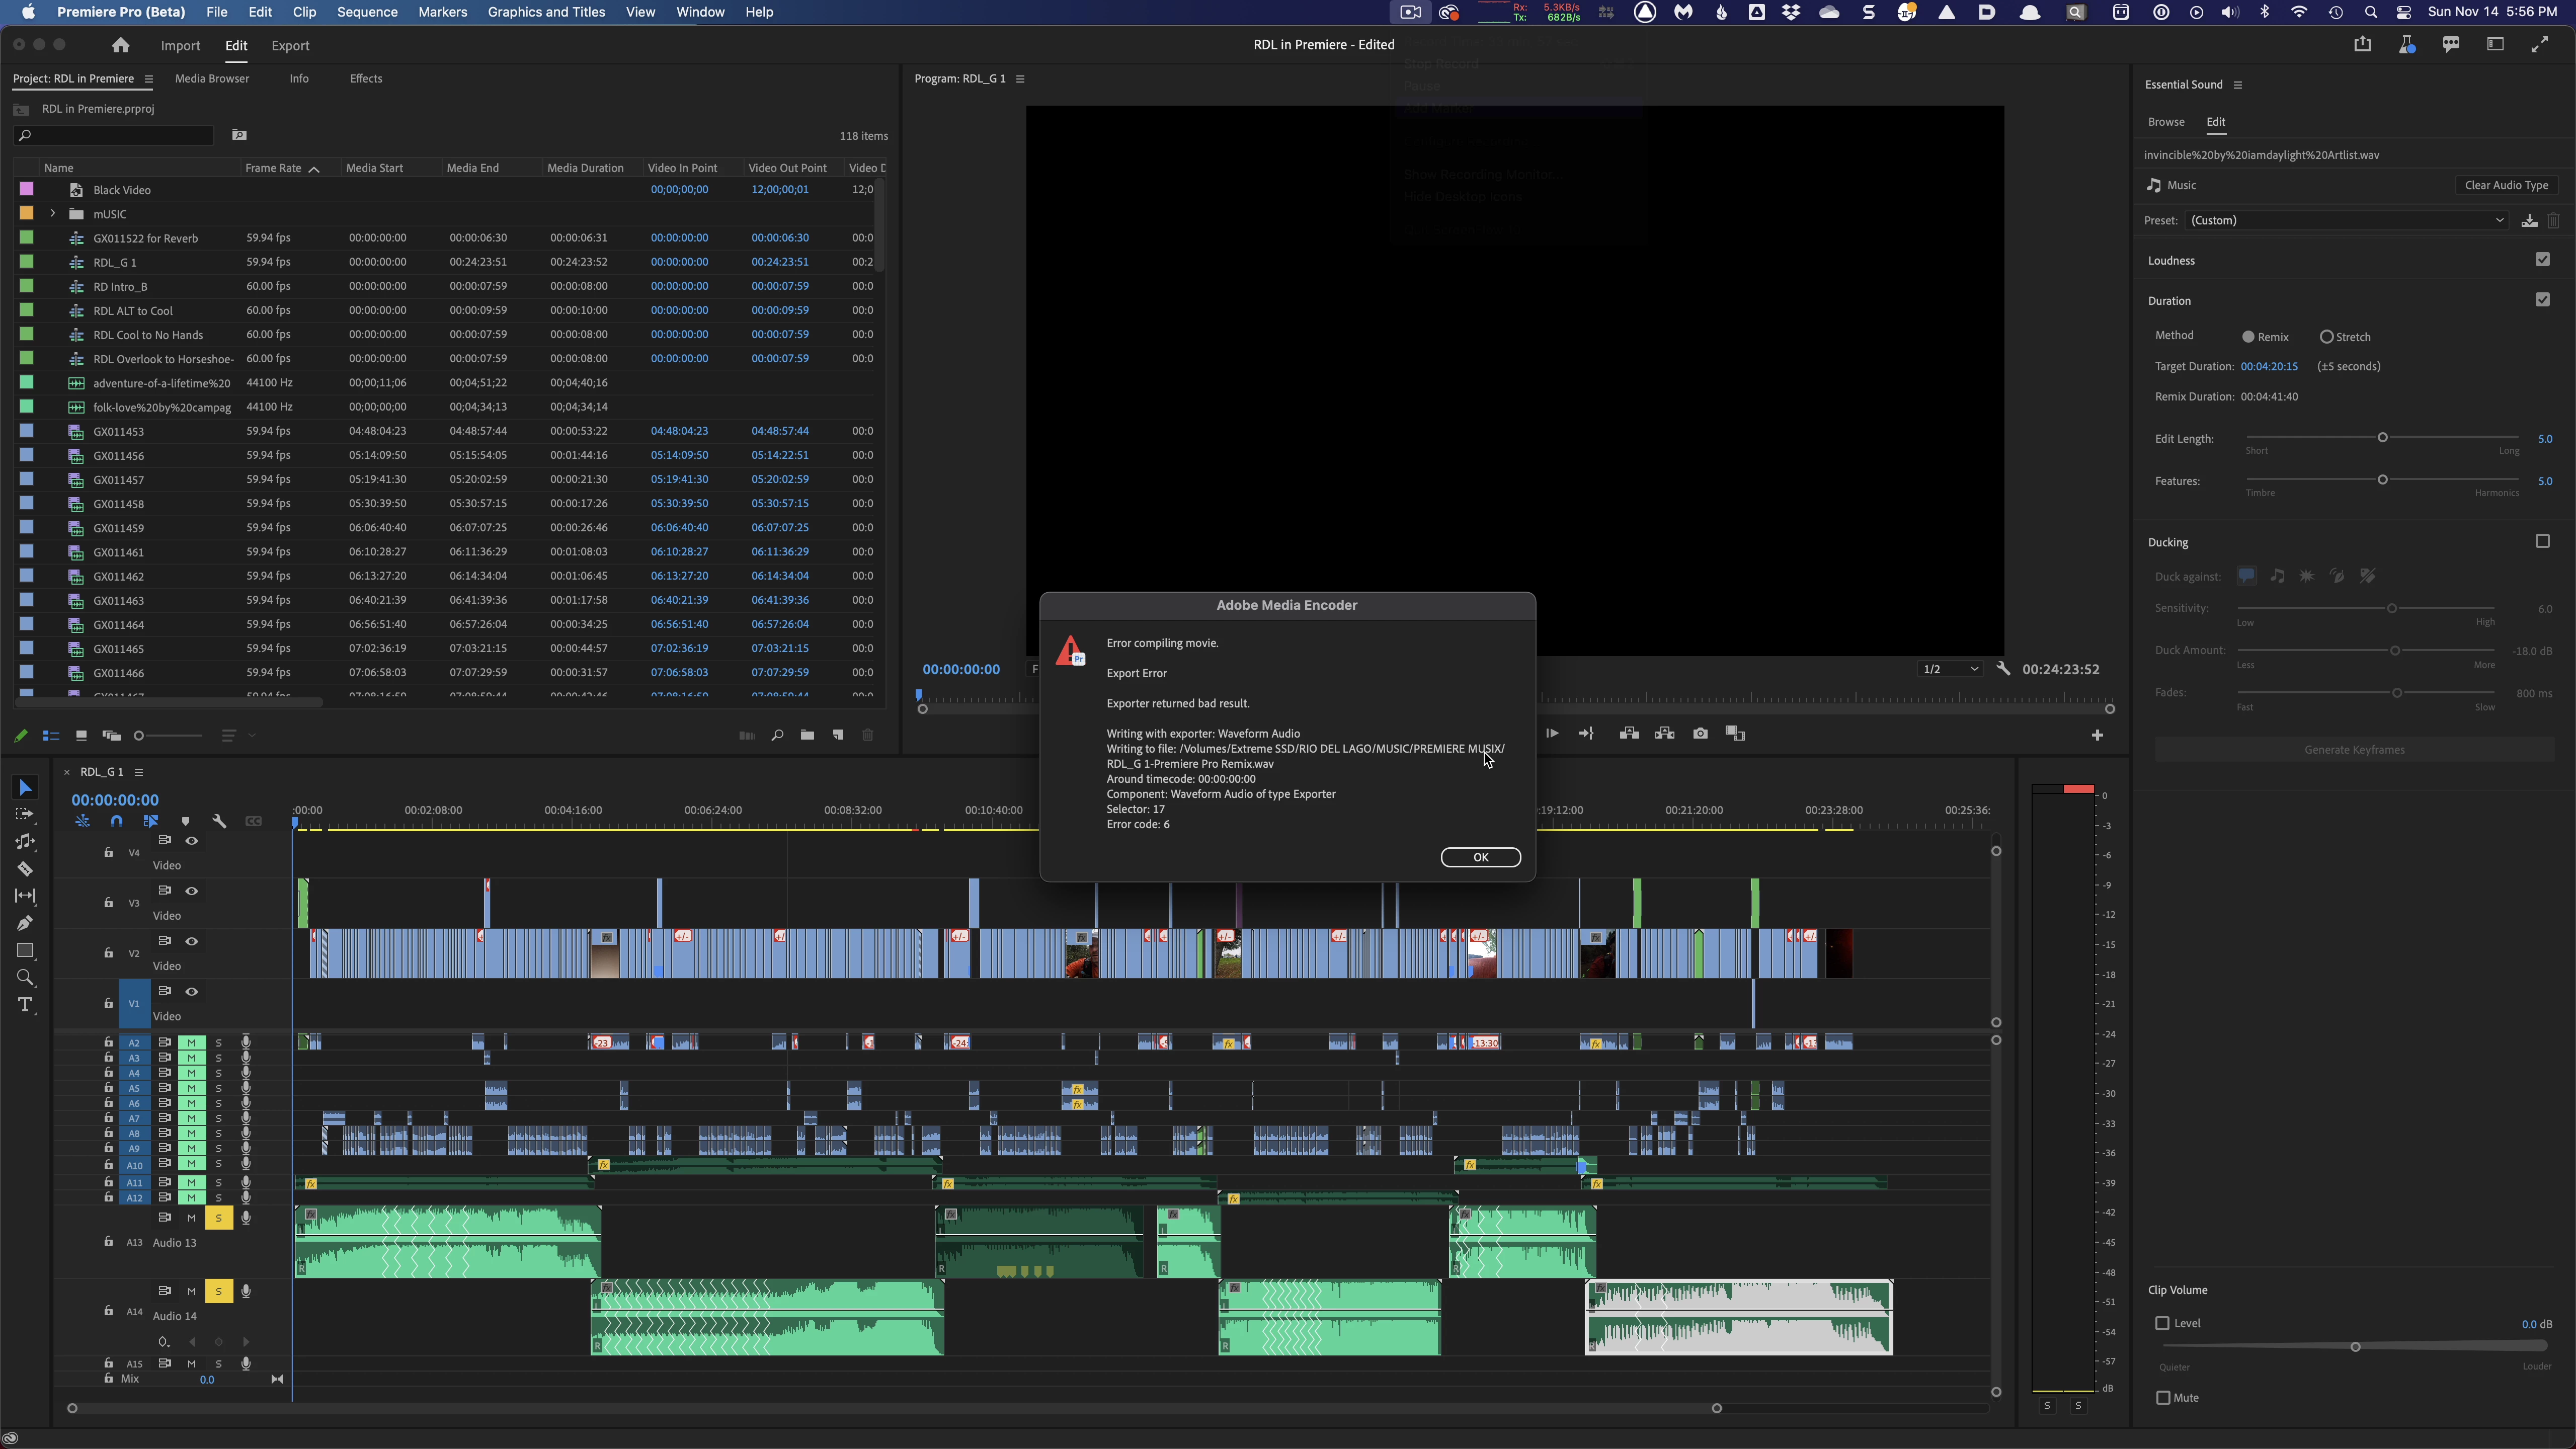The height and width of the screenshot is (1449, 2576).
Task: Select the Type tool
Action: tap(25, 1005)
